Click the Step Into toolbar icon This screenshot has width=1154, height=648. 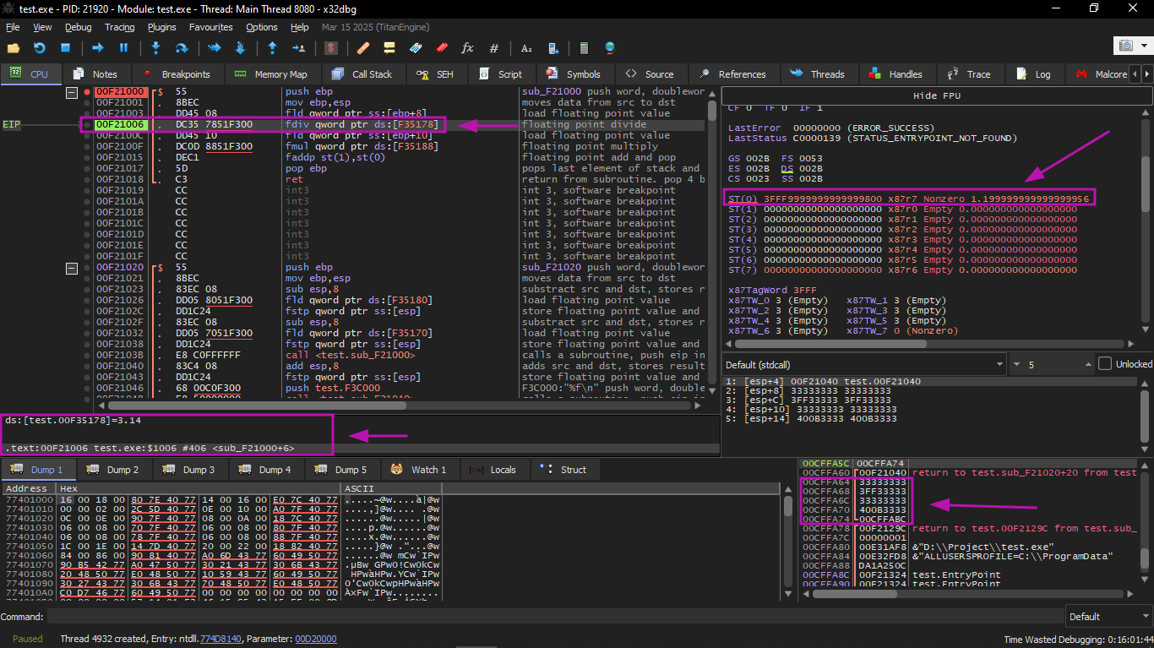point(155,48)
